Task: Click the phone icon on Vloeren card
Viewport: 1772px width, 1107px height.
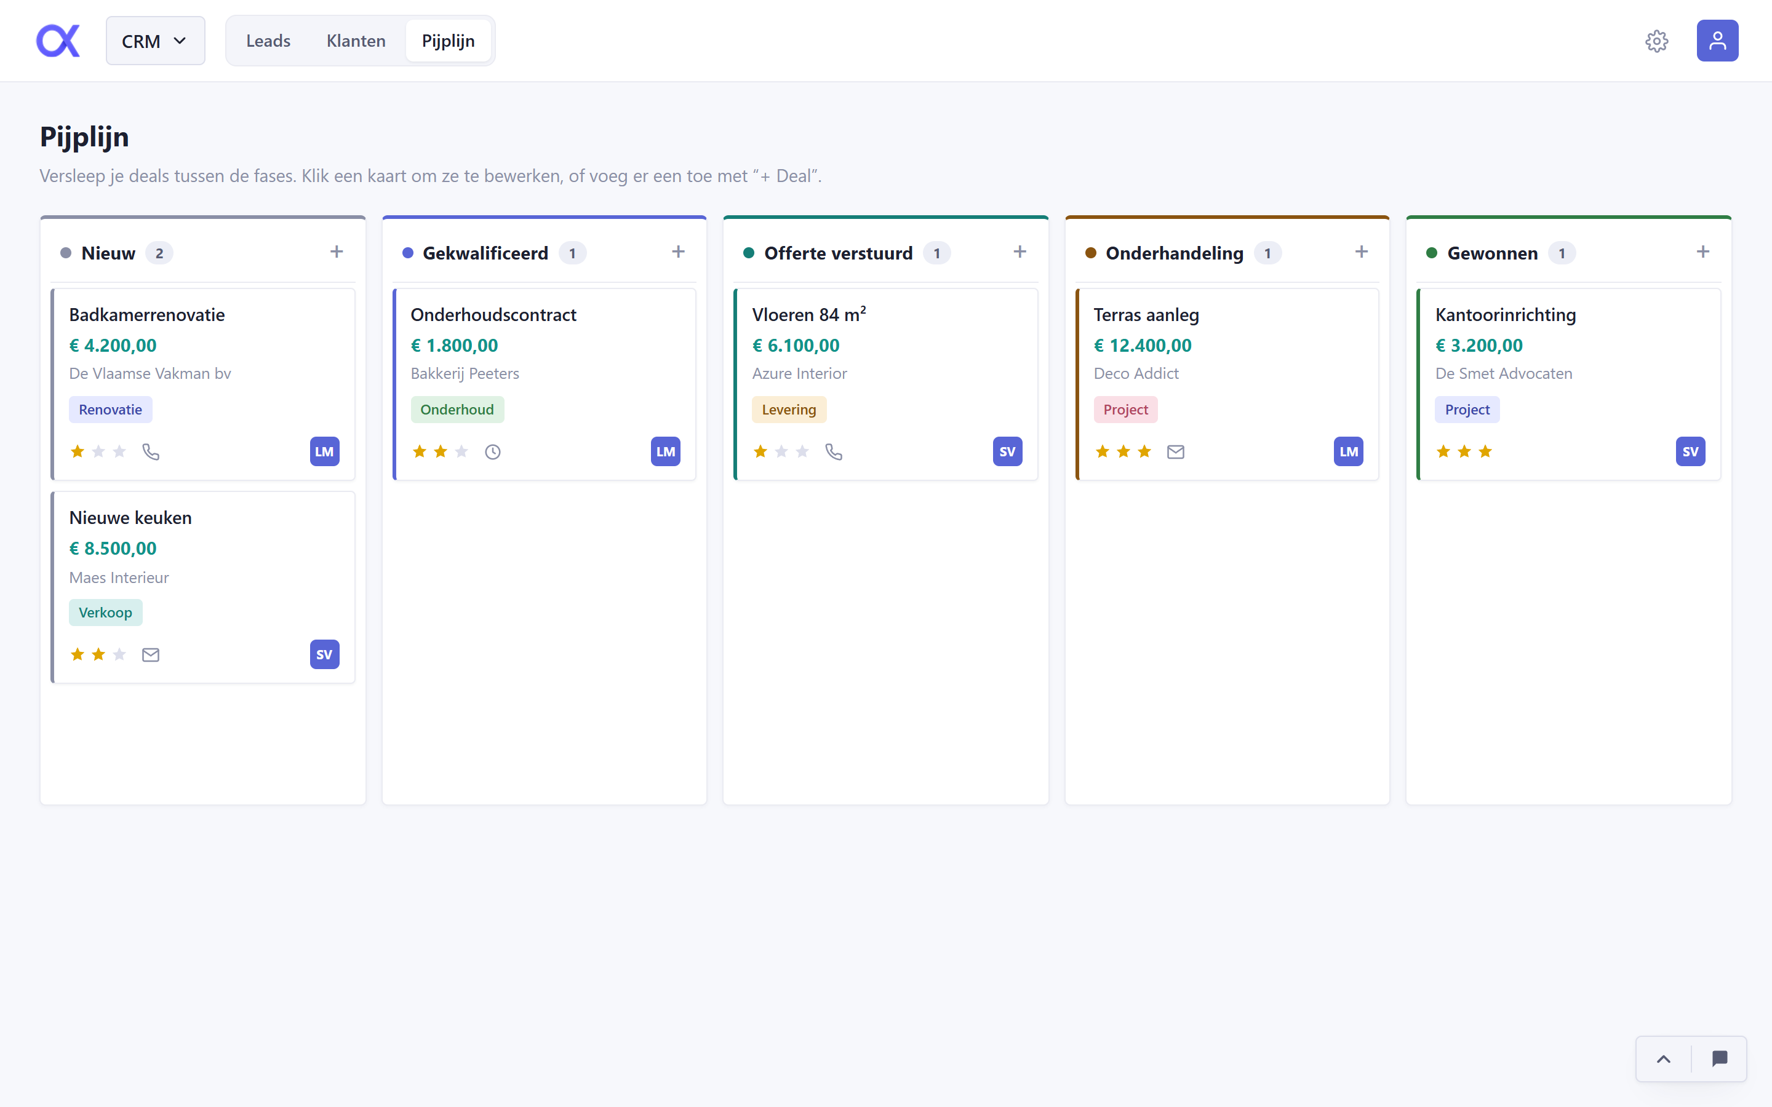Action: pos(834,452)
